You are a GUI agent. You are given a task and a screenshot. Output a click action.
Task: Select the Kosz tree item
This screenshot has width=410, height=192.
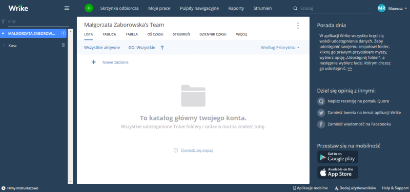coord(12,46)
